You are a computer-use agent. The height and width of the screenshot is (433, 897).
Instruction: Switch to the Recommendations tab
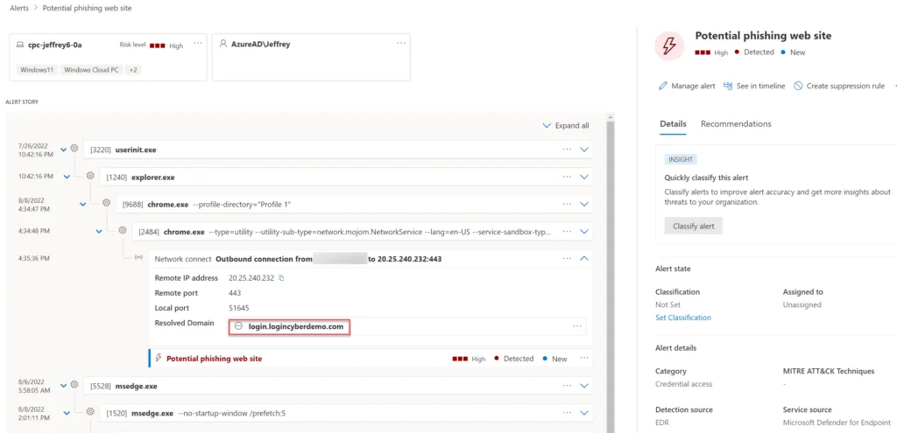pos(736,124)
